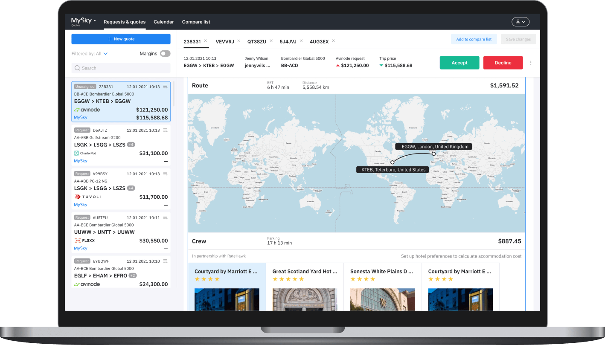Expand +2 legs badge on 6YUQWF
Screen dimensions: 605x345
point(133,275)
